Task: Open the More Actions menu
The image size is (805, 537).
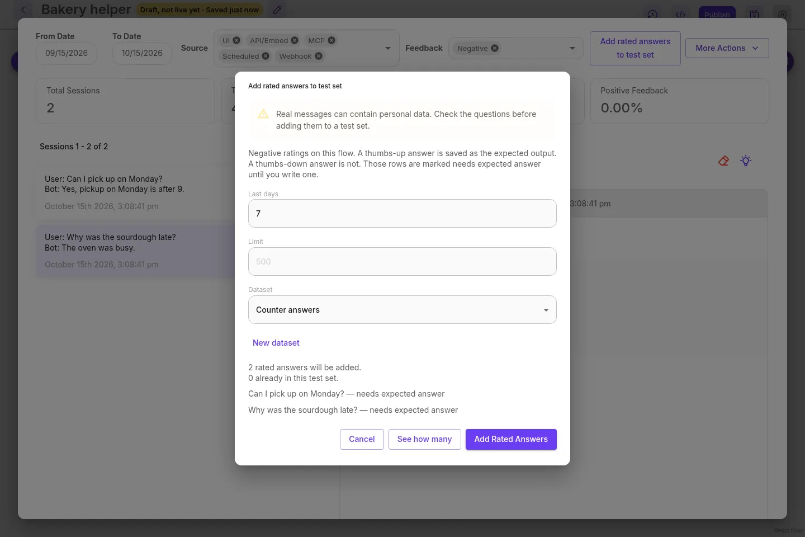Action: click(x=727, y=48)
